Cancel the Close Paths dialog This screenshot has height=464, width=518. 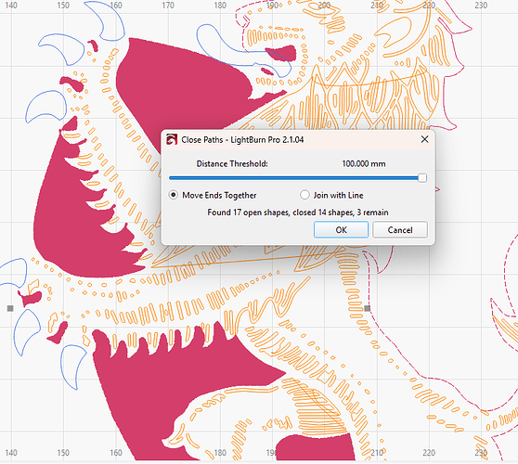(x=400, y=230)
